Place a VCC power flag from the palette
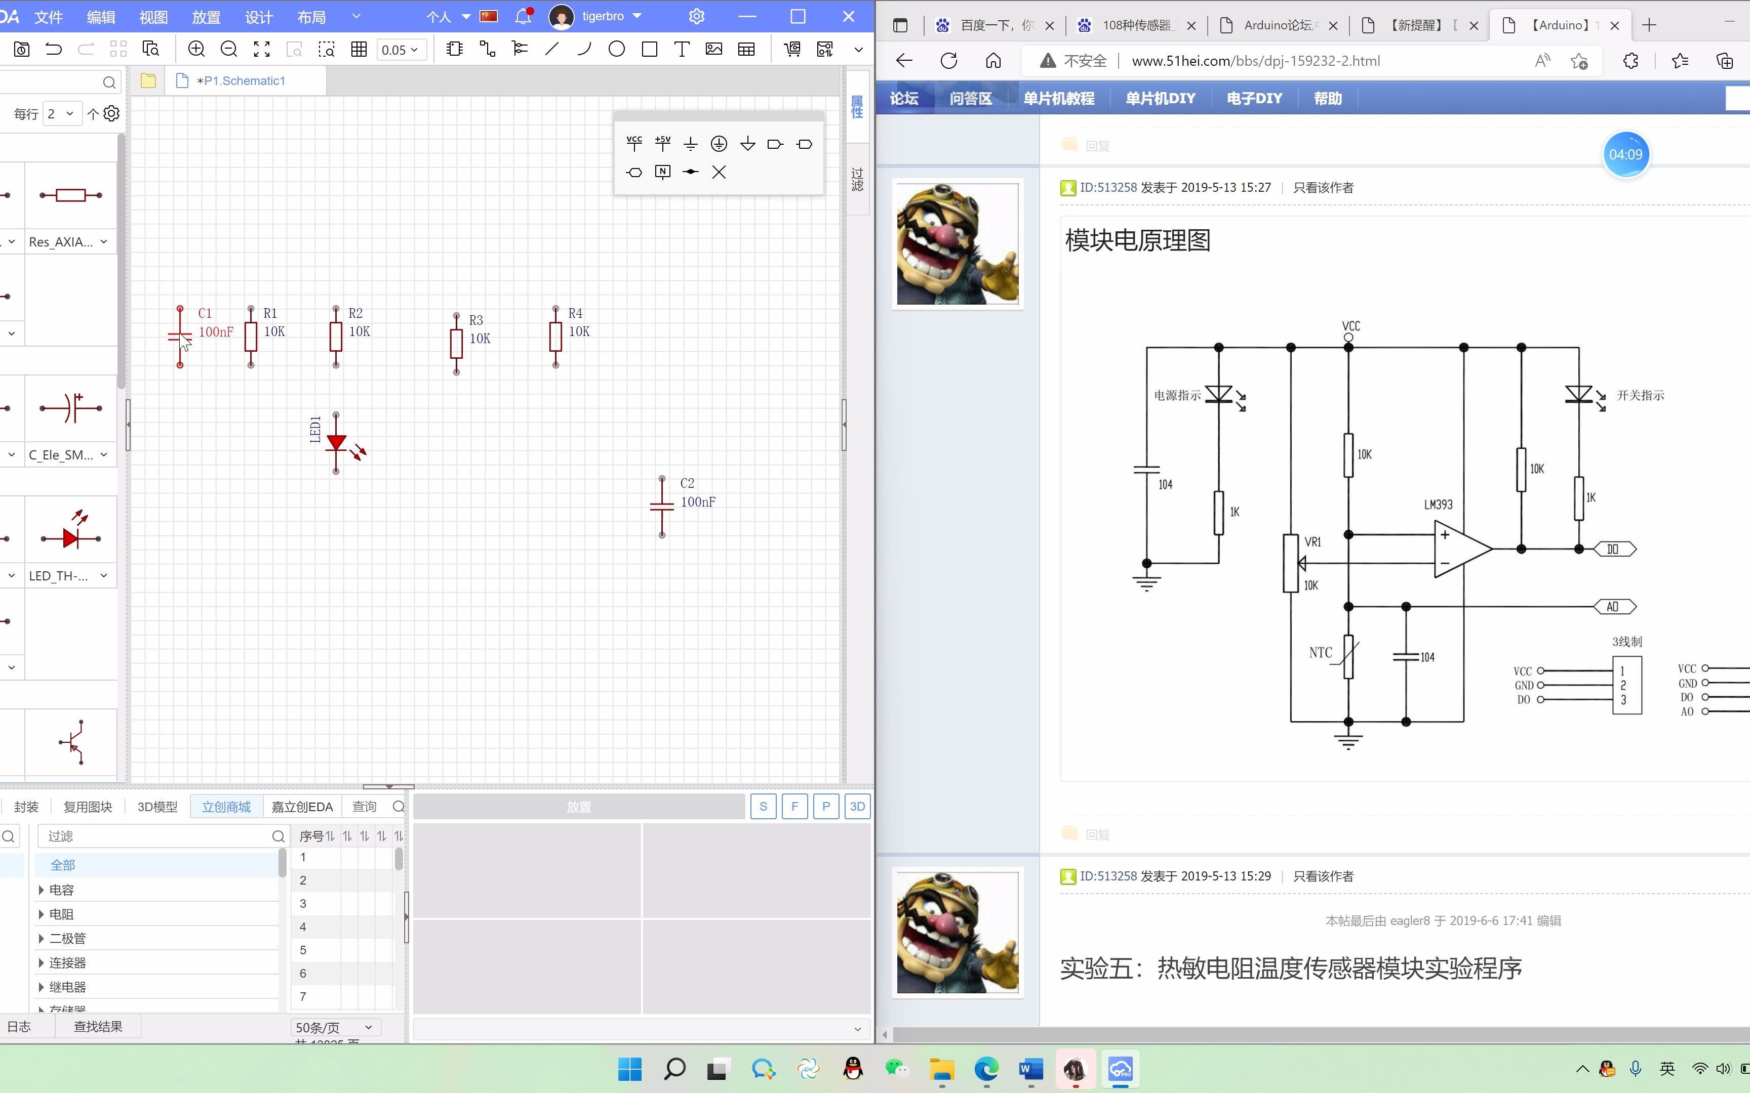This screenshot has width=1750, height=1093. [x=634, y=143]
